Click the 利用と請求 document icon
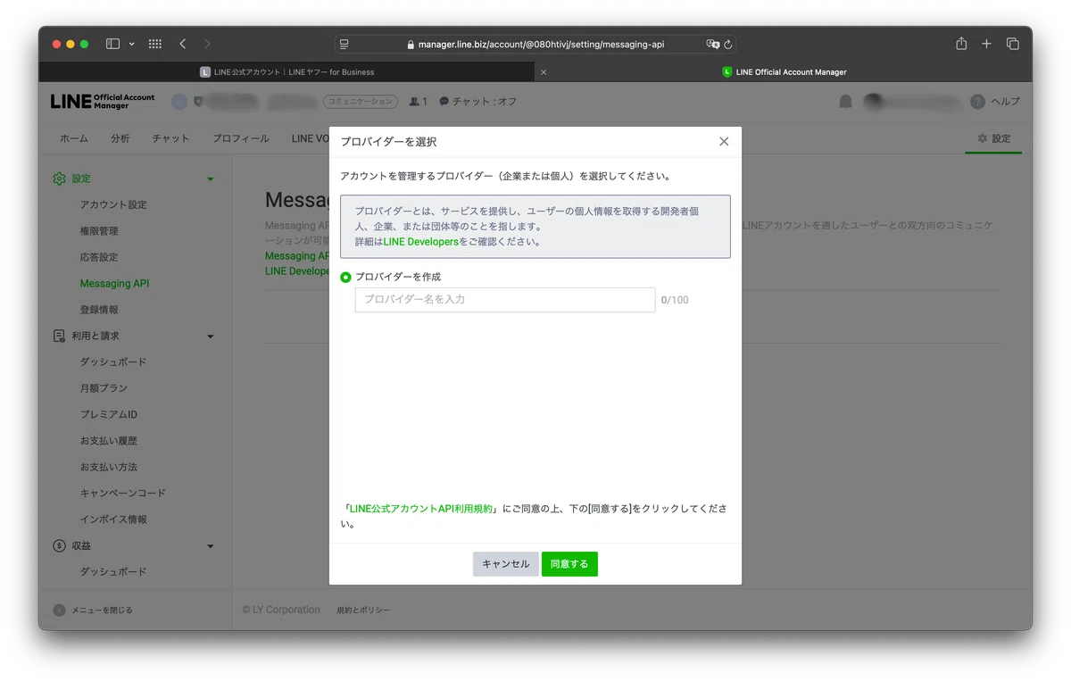The width and height of the screenshot is (1071, 681). 59,336
